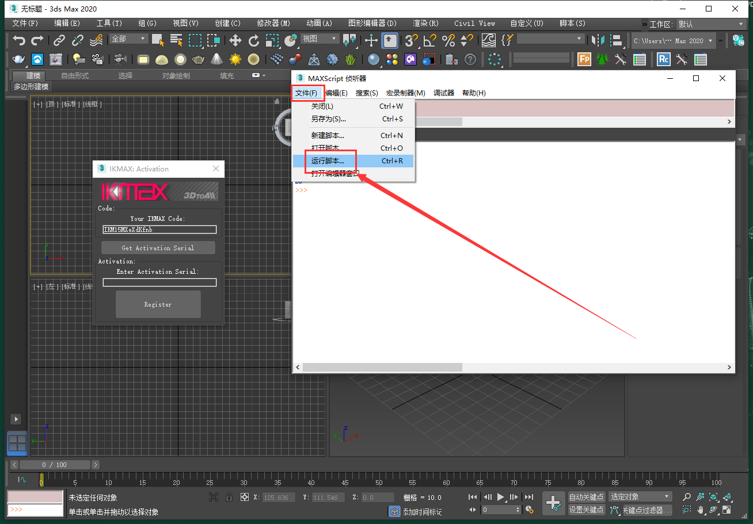Choose 新建脚本... menu entry
753x524 pixels.
click(x=353, y=136)
